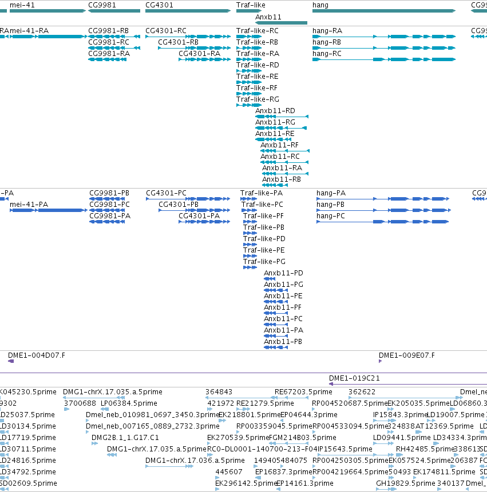Click protein Traf-like-PF

pyautogui.click(x=250, y=222)
